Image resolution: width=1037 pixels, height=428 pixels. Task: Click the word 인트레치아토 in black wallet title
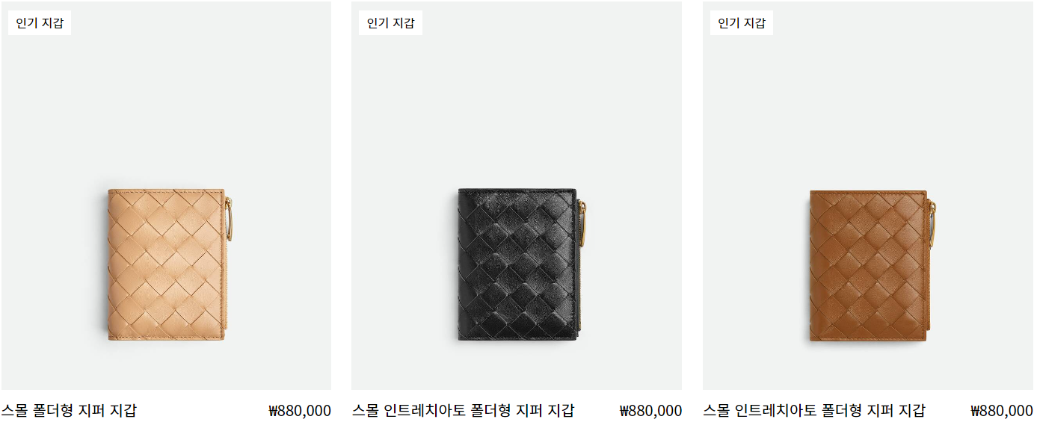425,410
